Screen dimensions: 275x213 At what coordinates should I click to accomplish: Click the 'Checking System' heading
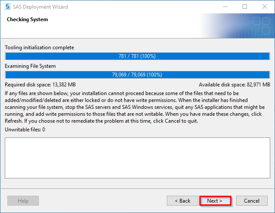click(x=27, y=19)
